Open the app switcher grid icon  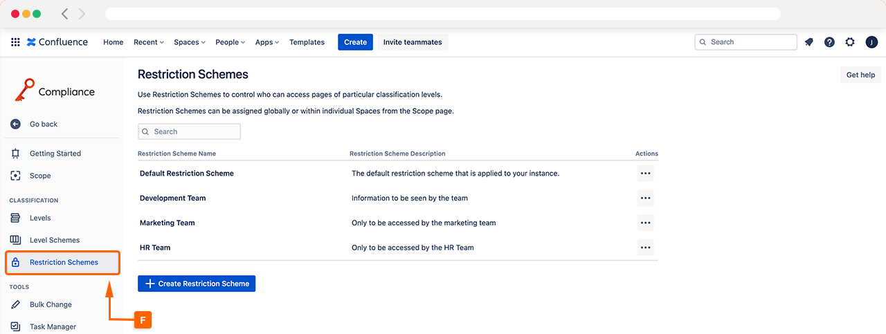pos(15,42)
